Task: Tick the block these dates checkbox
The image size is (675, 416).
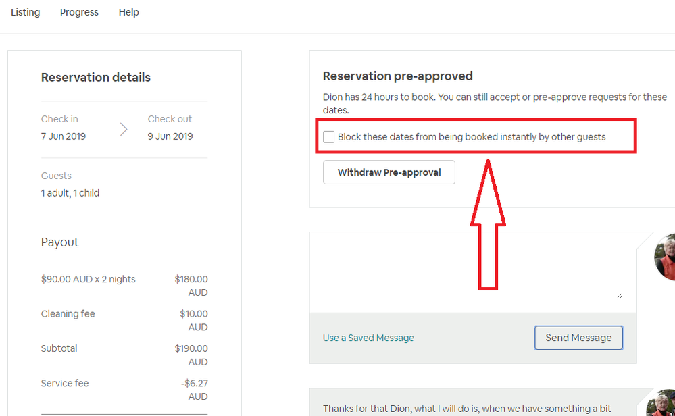Action: click(x=329, y=137)
